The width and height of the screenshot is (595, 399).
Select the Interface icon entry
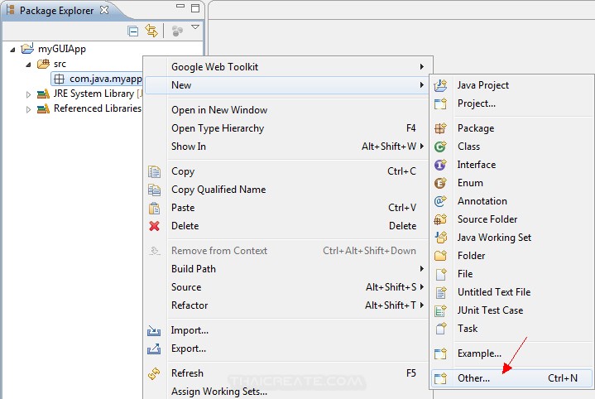(441, 165)
